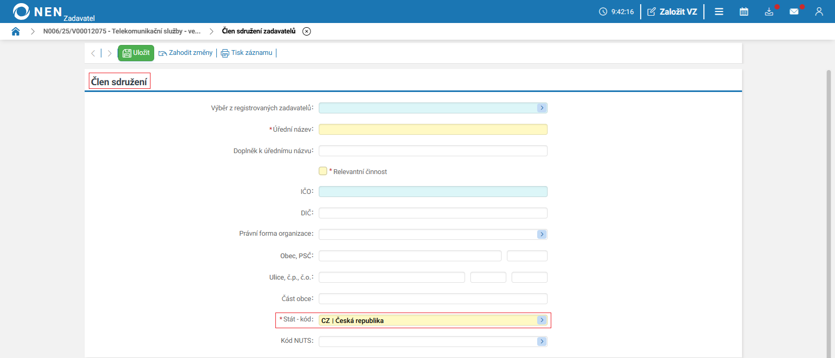
Task: Focus the IČO field
Action: [433, 191]
